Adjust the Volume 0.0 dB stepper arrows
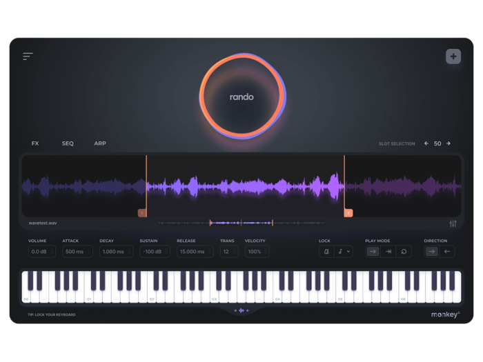This screenshot has width=483, height=362. [x=52, y=252]
